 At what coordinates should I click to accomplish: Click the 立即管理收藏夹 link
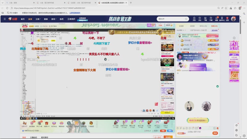(75, 13)
